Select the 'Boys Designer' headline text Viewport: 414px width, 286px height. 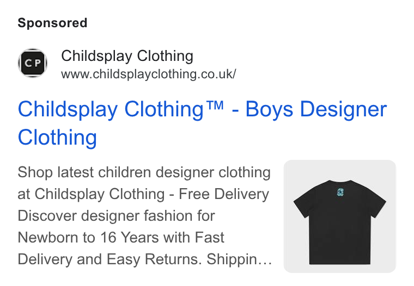316,109
